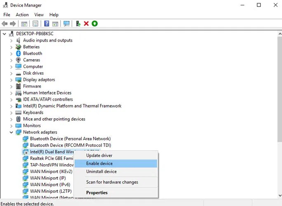Collapse the DESKTOP-PB6BKSC root node

(5, 34)
